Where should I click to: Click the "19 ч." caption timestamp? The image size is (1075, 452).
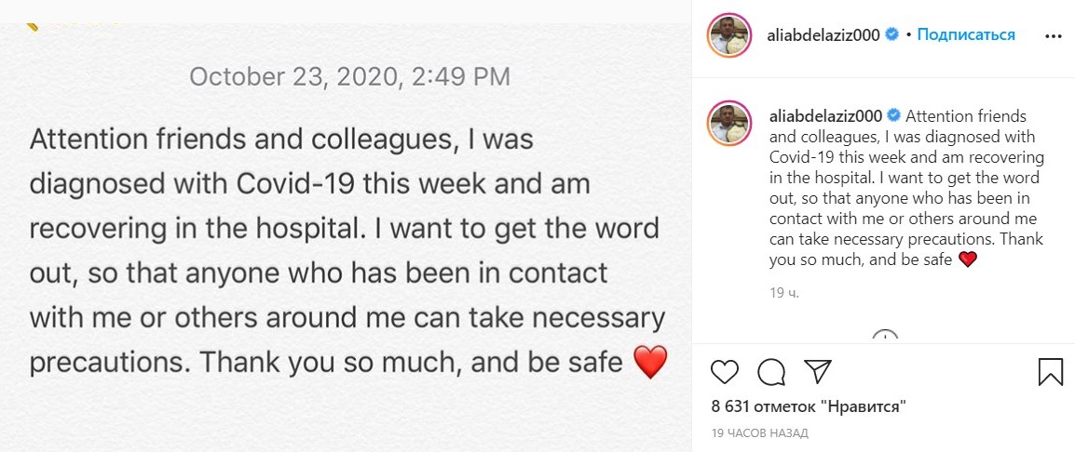[x=784, y=293]
